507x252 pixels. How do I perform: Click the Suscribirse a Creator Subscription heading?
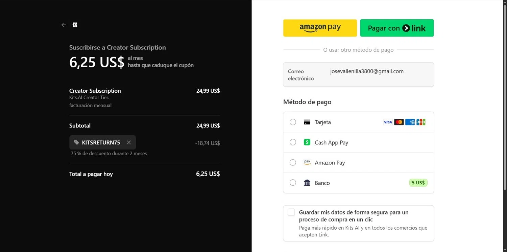(118, 47)
